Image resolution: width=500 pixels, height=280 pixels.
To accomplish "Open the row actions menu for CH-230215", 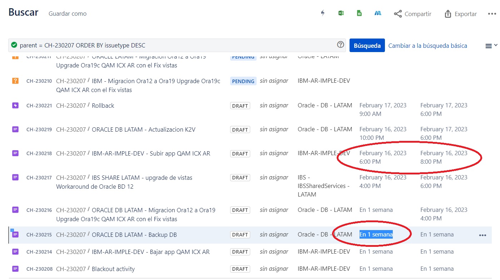I will [483, 235].
